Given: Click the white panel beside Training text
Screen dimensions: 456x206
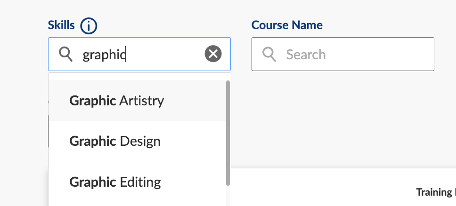Looking at the screenshot, I should [330, 188].
